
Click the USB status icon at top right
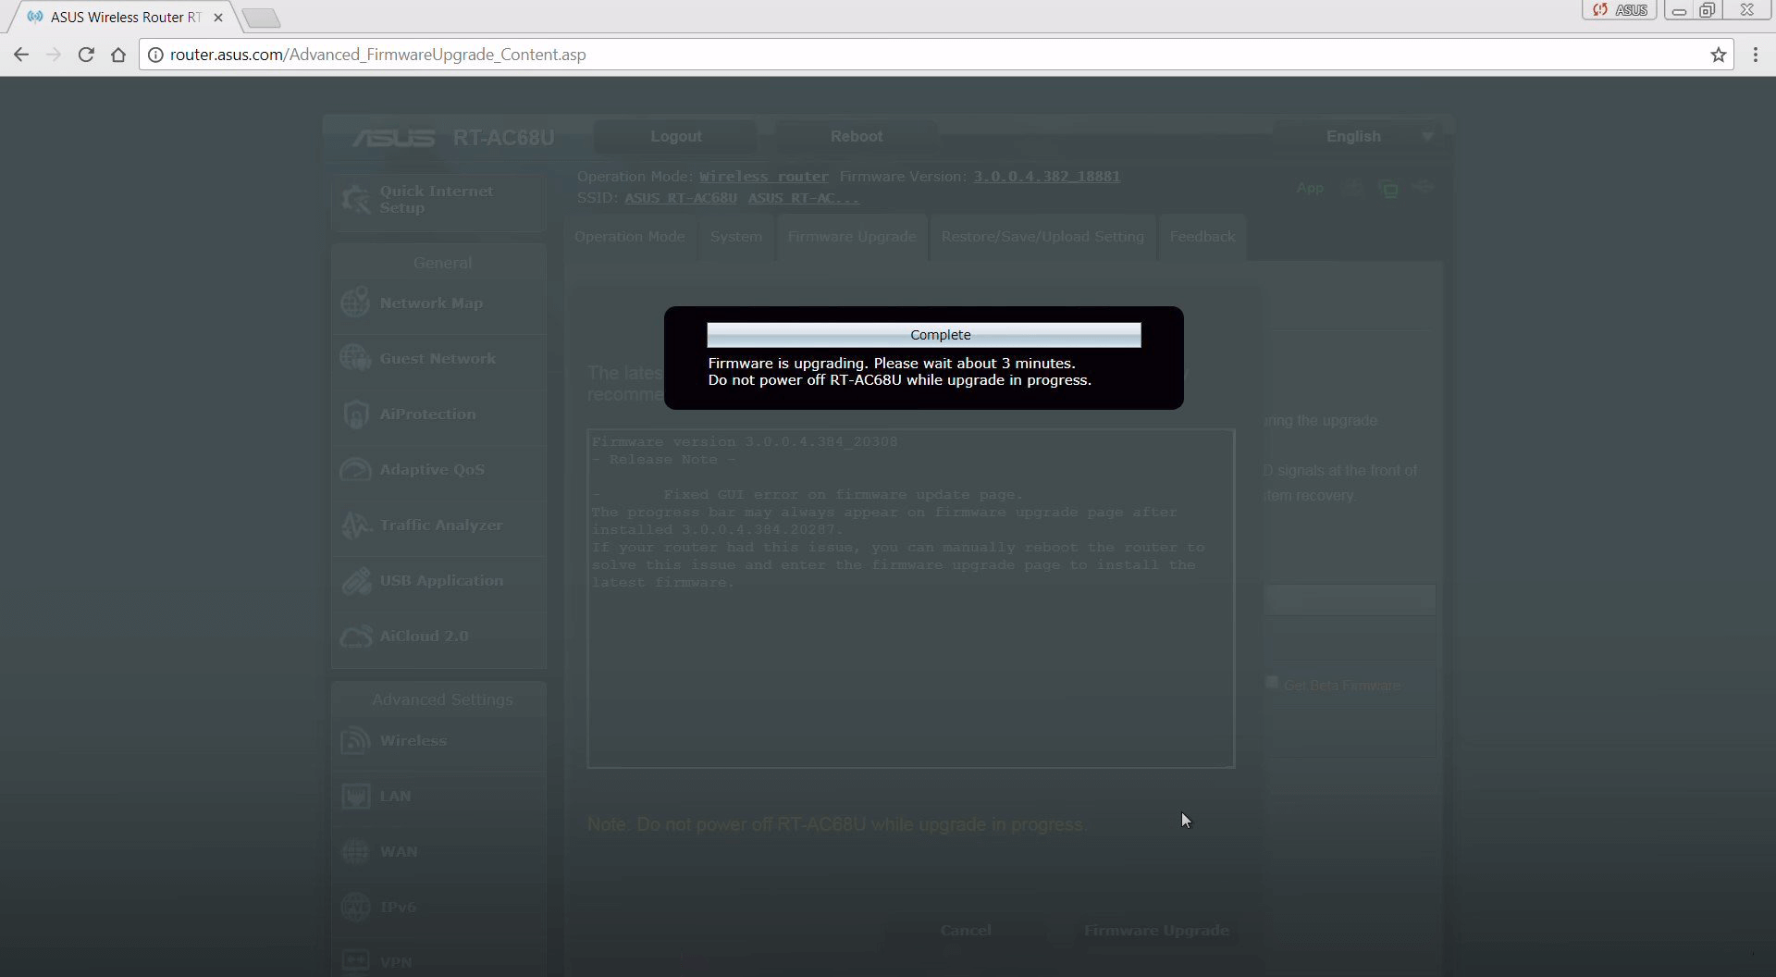pos(1423,187)
